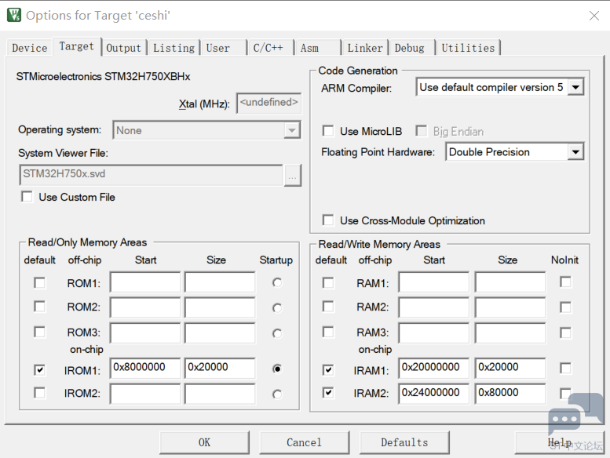Enable Use Custom File checkbox
Screen dimensions: 610x458
27,197
